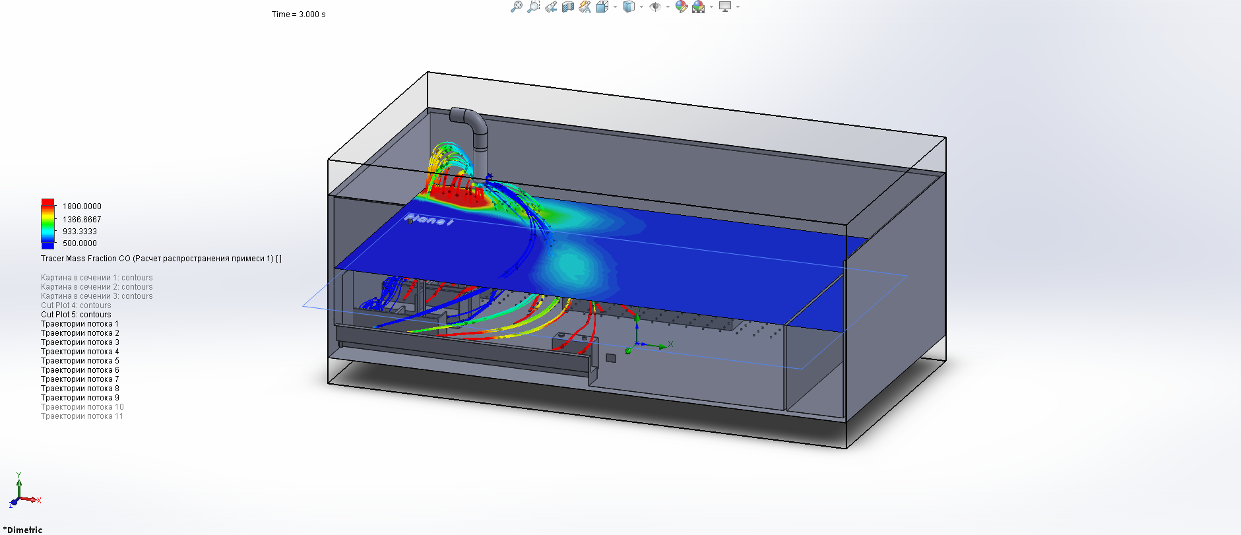Select 'Траектории потока 3' legend entry
The image size is (1241, 535).
[x=80, y=342]
